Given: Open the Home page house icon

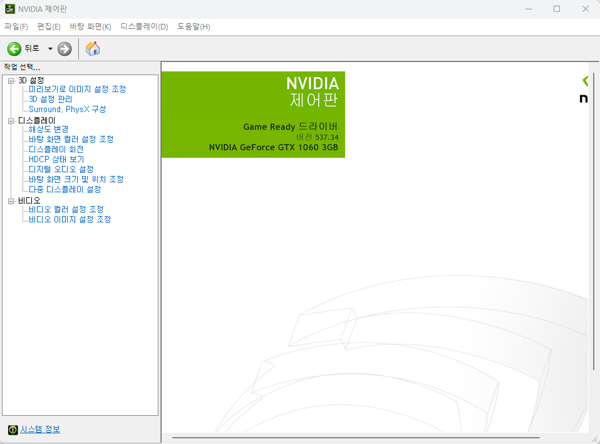Looking at the screenshot, I should (x=93, y=49).
